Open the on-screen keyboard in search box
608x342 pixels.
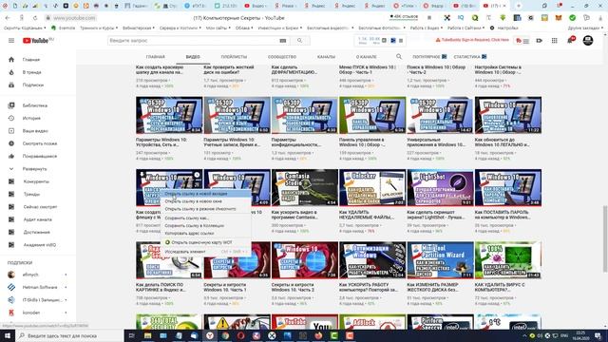point(283,40)
